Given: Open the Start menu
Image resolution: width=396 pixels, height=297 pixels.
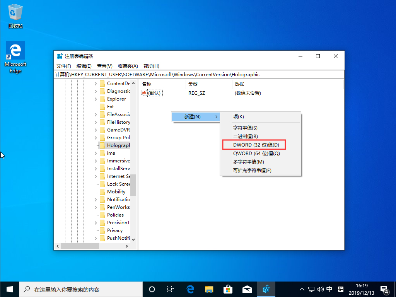Looking at the screenshot, I should coord(9,289).
